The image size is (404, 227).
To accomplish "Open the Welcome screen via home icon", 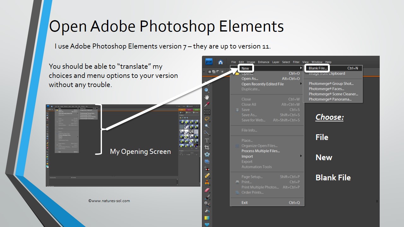I will pyautogui.click(x=221, y=62).
